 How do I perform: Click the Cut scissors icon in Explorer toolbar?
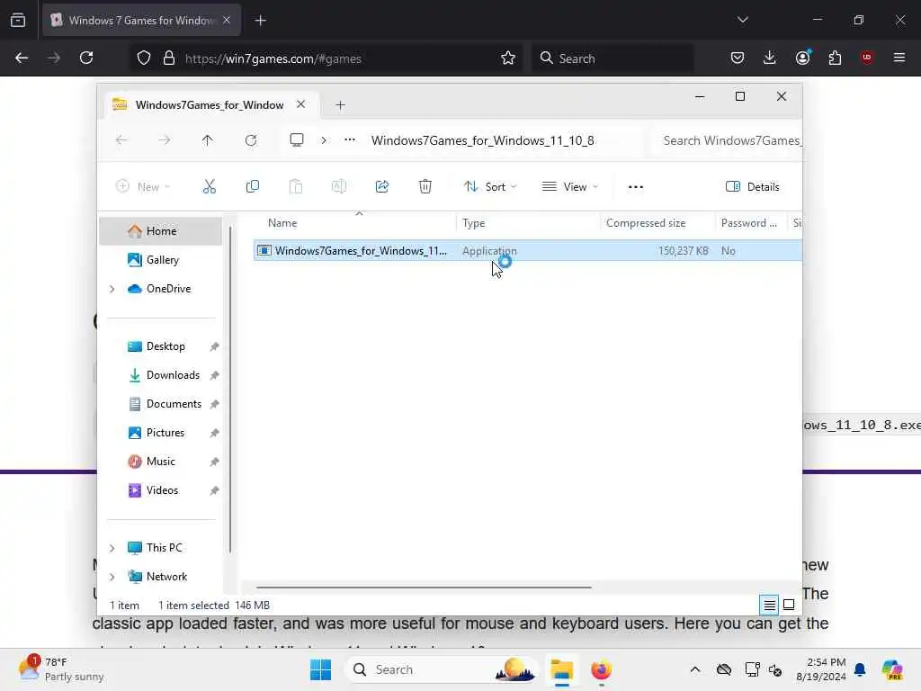pyautogui.click(x=209, y=187)
